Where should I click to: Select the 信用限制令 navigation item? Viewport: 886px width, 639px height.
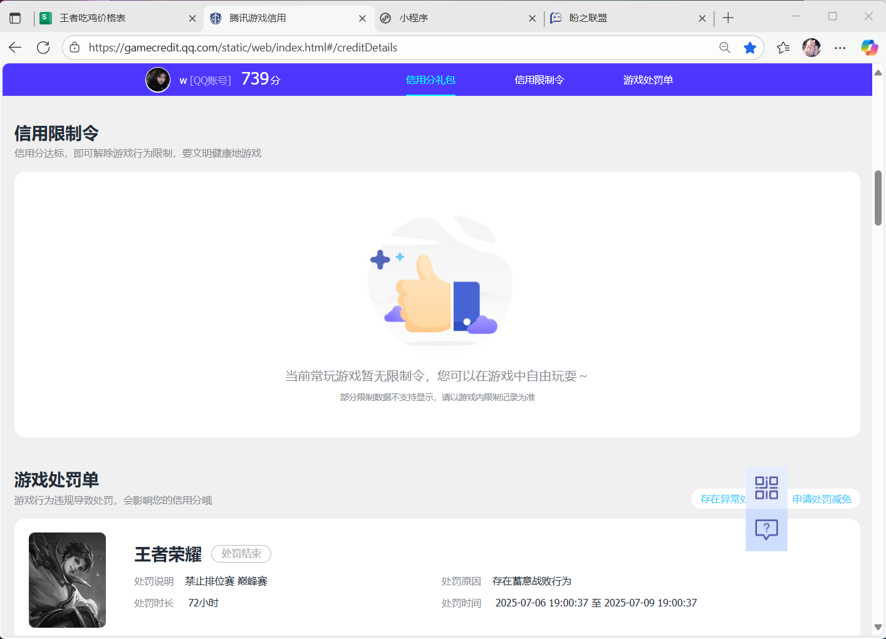click(x=539, y=80)
